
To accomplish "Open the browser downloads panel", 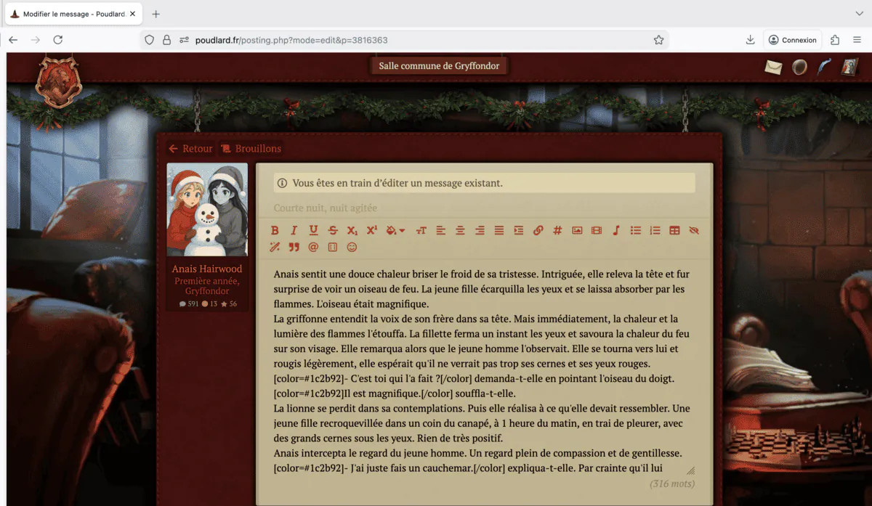I will 750,40.
